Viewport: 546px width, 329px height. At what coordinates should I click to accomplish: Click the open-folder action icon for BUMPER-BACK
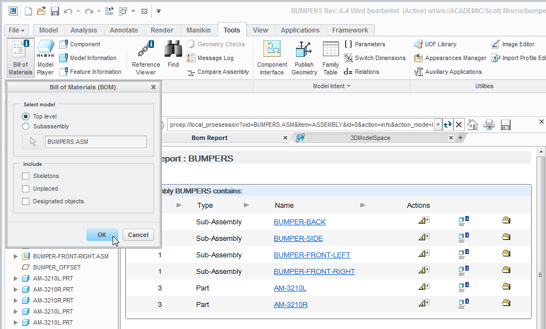[506, 220]
